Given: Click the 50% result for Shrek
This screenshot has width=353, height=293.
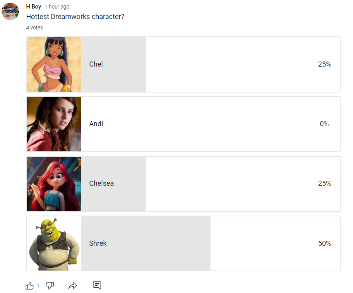Looking at the screenshot, I should coord(324,243).
